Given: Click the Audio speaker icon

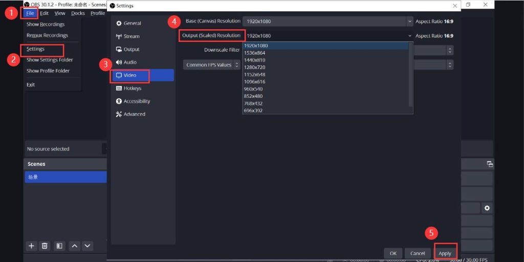Looking at the screenshot, I should [x=119, y=62].
